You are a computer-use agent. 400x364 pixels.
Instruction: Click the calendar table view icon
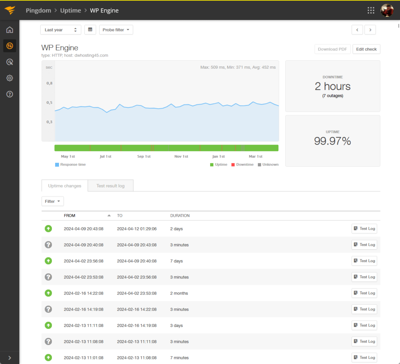[x=90, y=30]
